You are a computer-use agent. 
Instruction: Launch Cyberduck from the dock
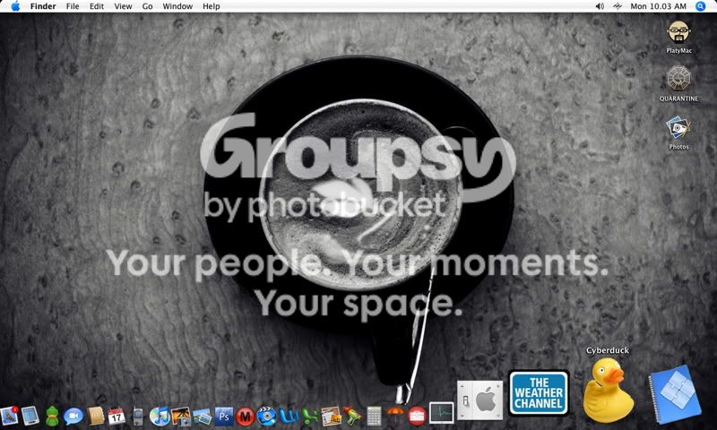[608, 391]
